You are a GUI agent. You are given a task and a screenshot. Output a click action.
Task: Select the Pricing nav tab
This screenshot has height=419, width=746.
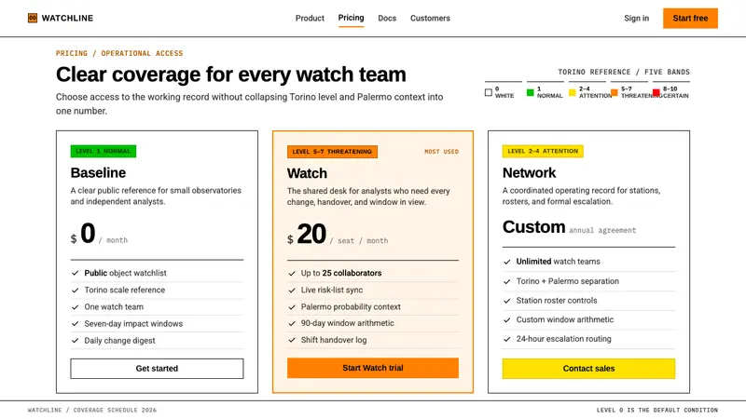coord(352,18)
